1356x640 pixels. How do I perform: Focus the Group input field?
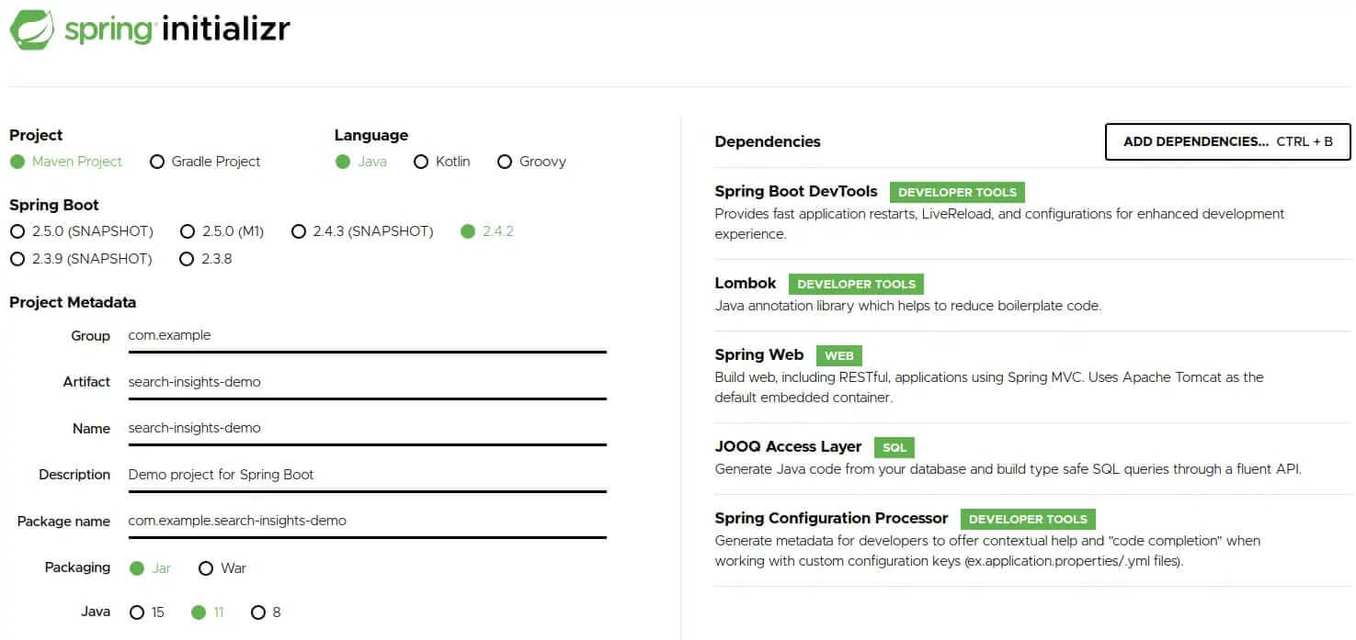click(367, 336)
